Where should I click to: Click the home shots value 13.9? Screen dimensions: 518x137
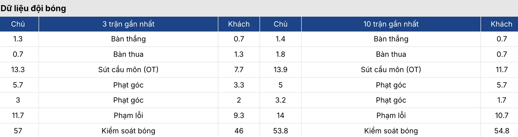280,70
